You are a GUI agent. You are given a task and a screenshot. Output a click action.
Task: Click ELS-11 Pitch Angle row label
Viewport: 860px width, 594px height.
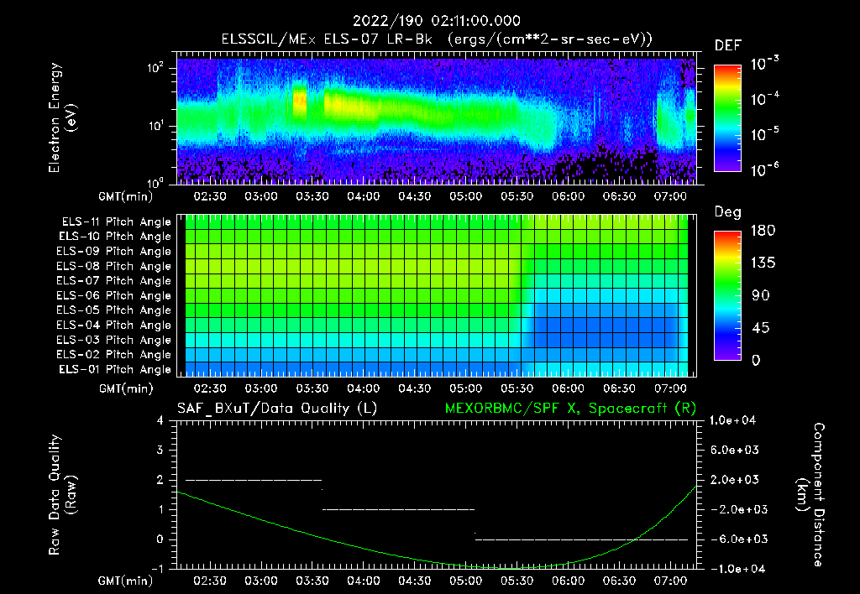[116, 222]
